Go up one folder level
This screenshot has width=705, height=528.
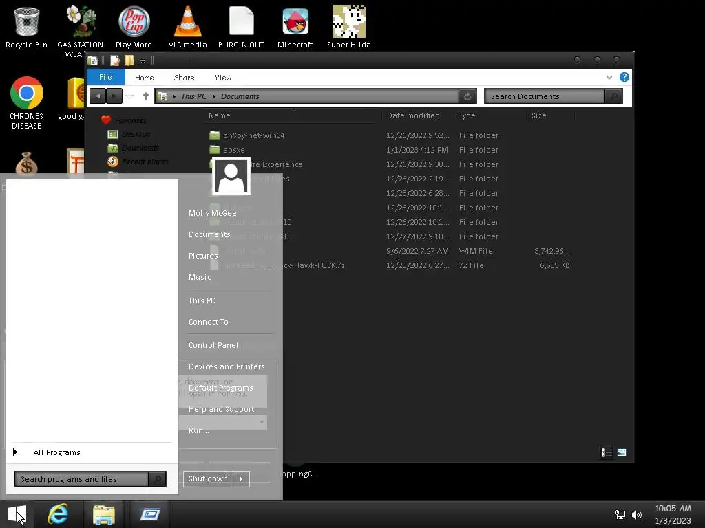point(146,96)
